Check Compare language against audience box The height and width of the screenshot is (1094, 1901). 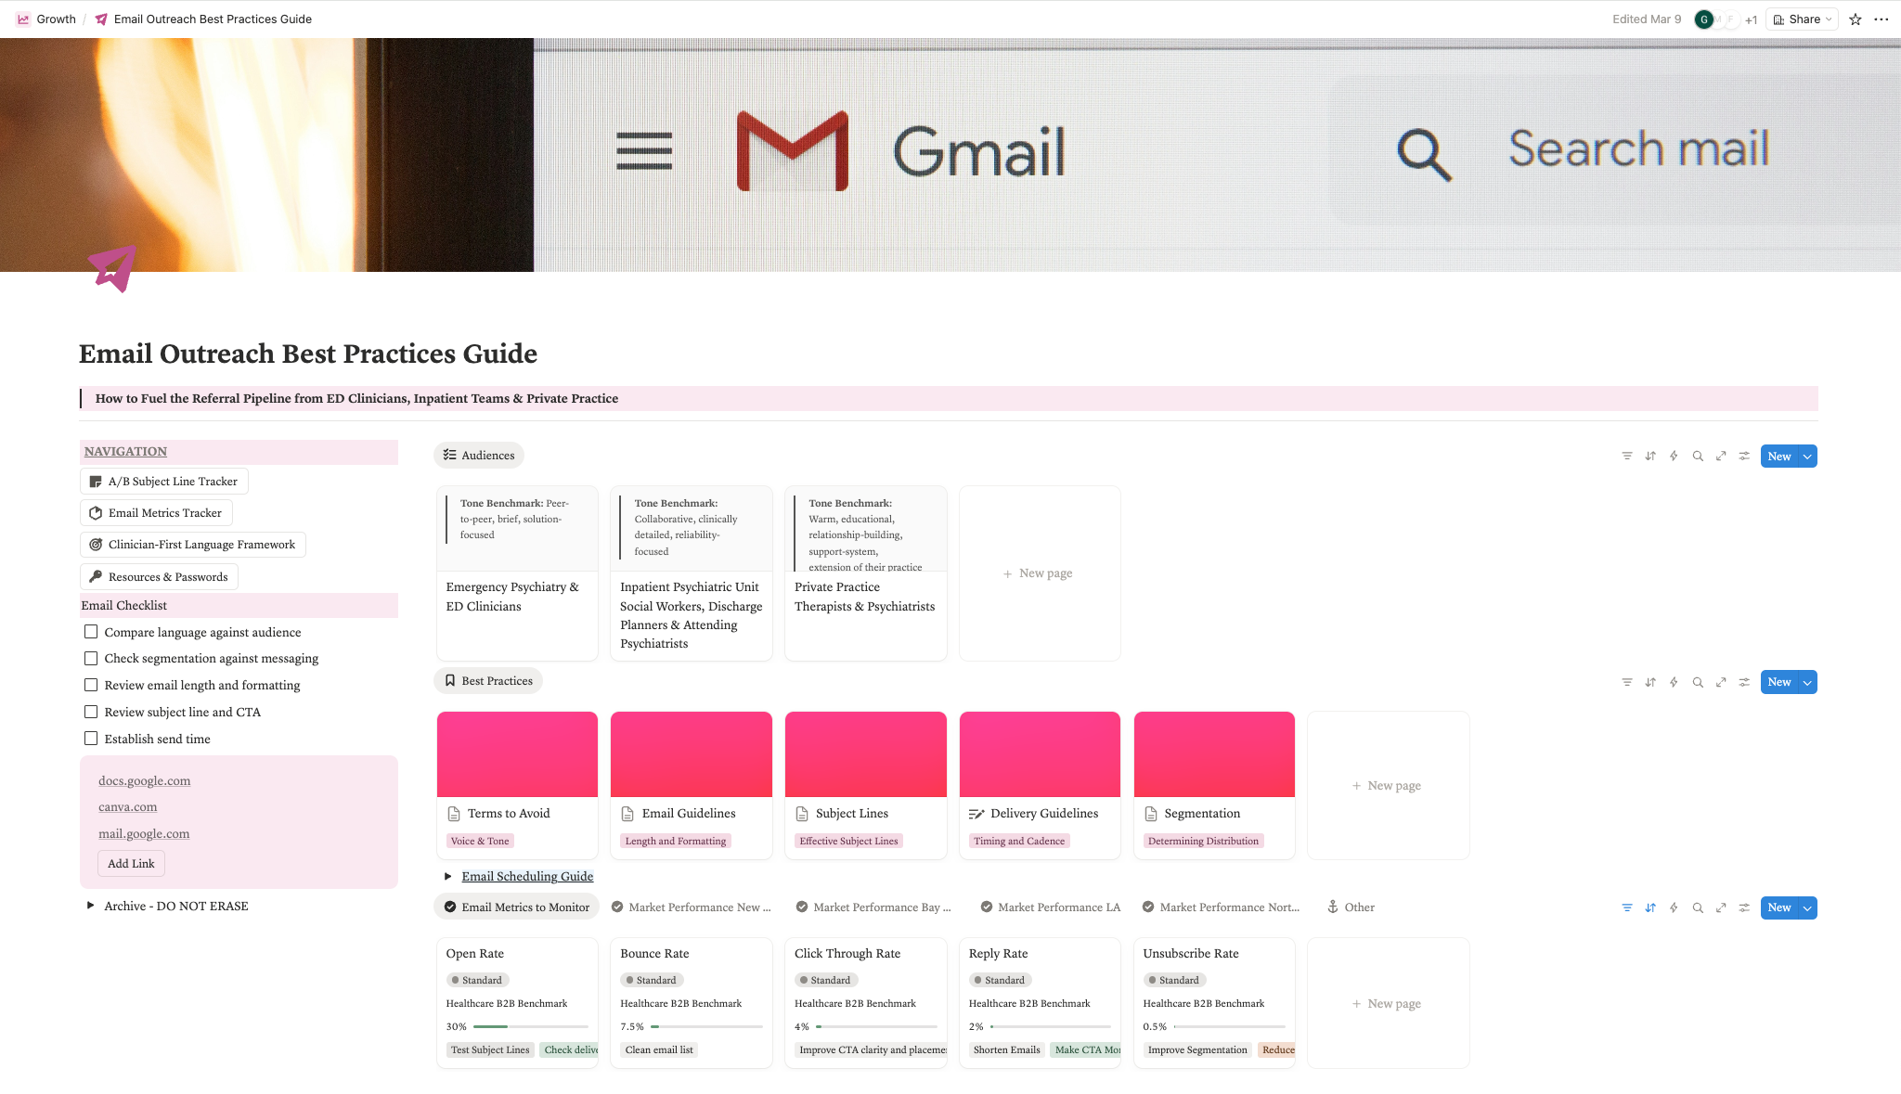[91, 632]
